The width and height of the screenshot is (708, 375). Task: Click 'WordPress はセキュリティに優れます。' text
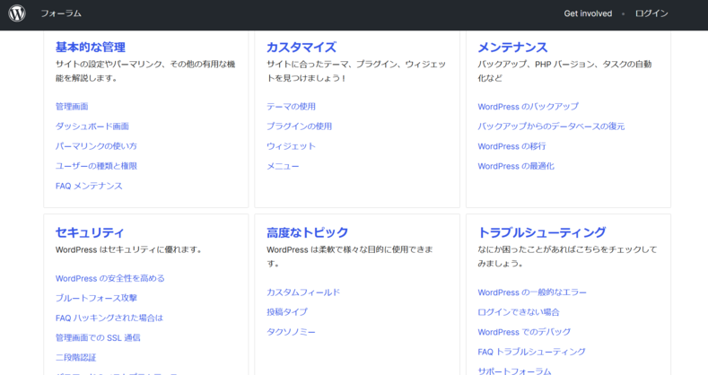(128, 249)
